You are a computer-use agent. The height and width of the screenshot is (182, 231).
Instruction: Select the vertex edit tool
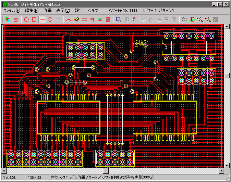[69, 19]
